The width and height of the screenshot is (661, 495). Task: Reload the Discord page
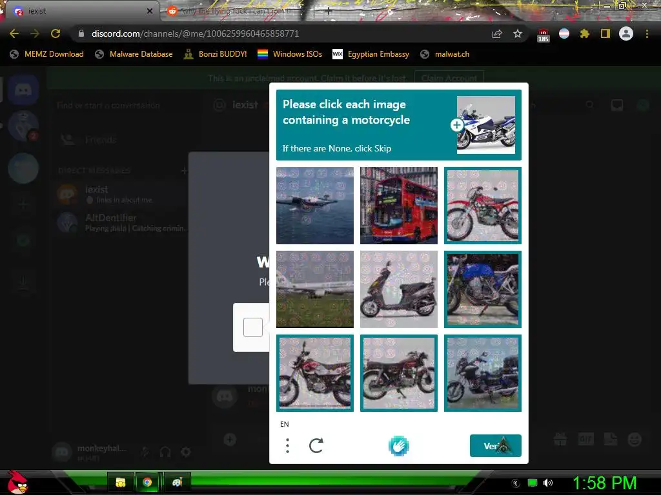coord(56,34)
